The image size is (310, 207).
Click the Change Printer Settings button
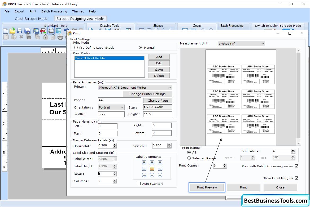tap(147, 94)
